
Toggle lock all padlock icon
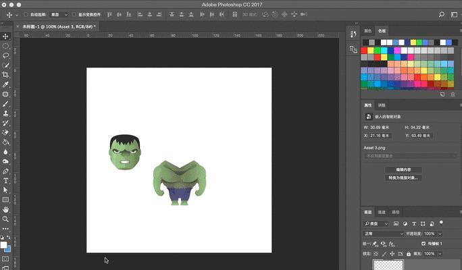409,254
